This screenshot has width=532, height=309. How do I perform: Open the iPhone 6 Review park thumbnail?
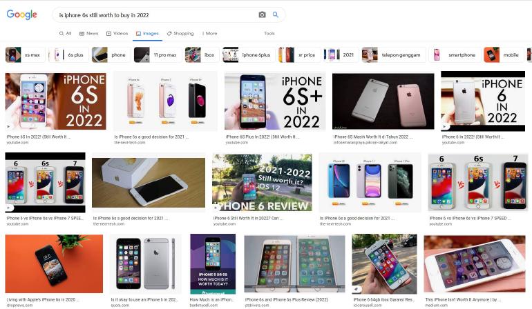[262, 183]
